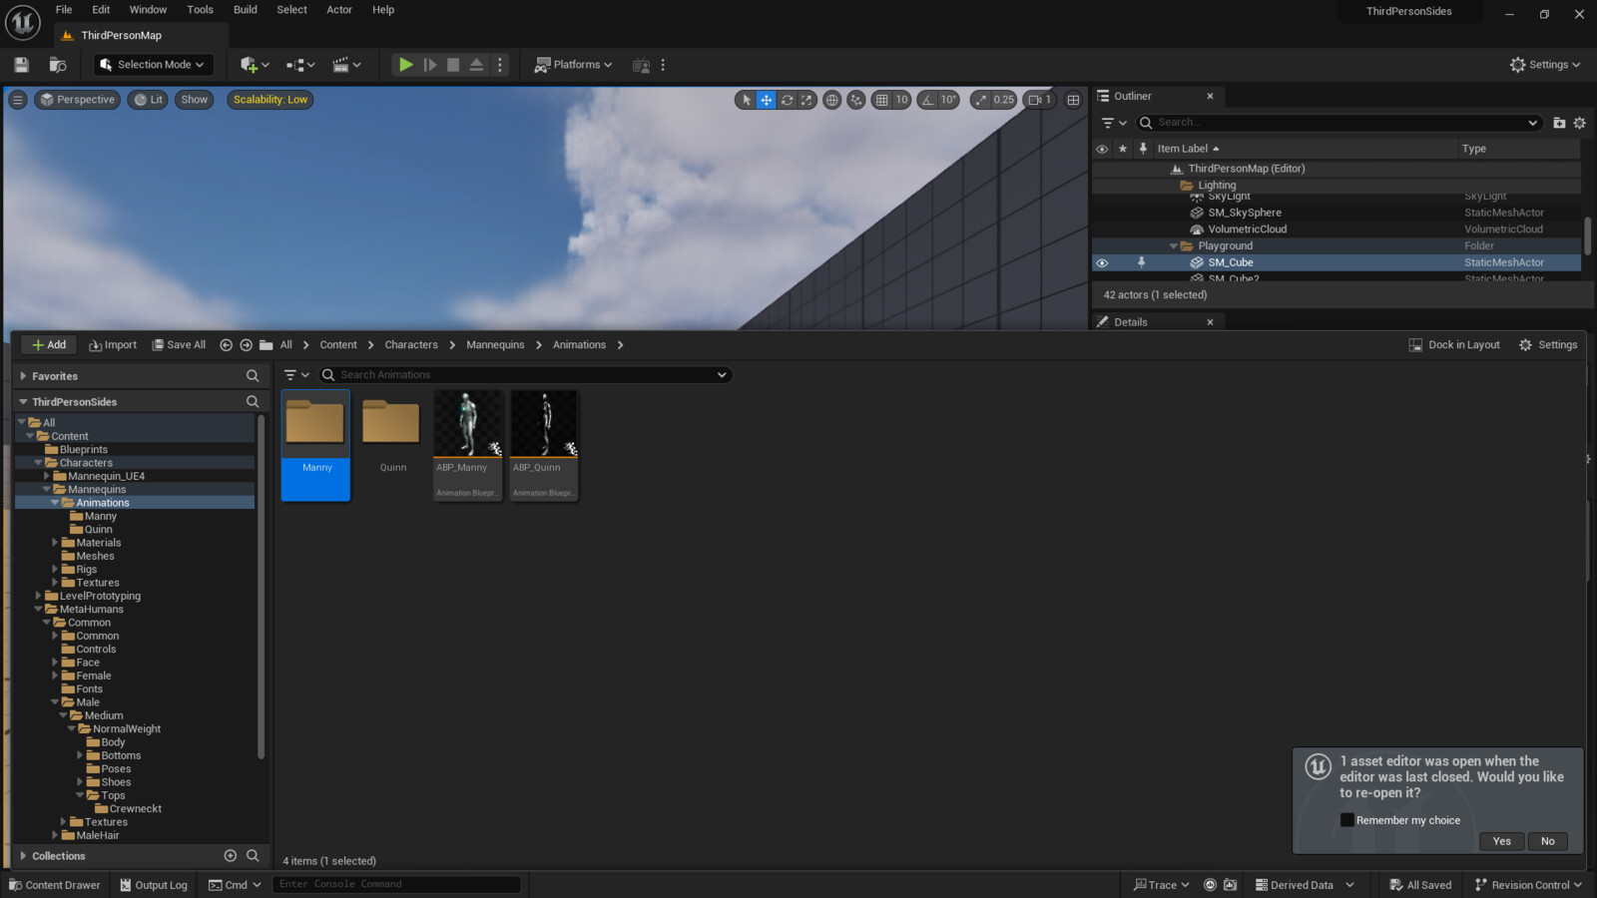Click Import in the Content Browser
1597x898 pixels.
tap(113, 345)
